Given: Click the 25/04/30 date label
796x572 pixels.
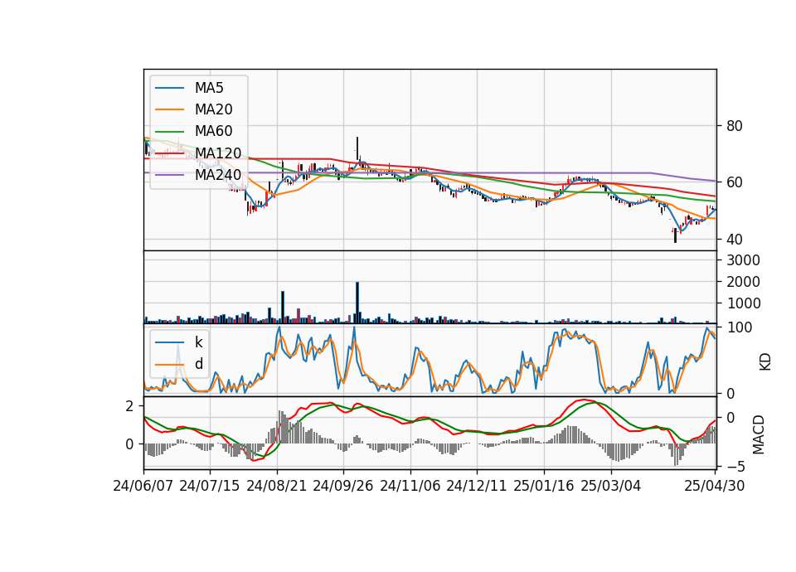Looking at the screenshot, I should (715, 487).
